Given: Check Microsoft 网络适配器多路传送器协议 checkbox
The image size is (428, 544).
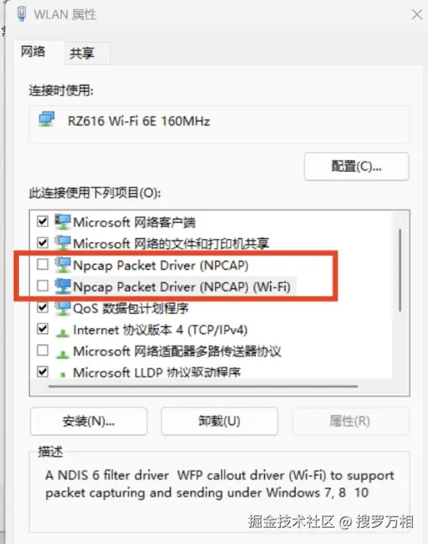Looking at the screenshot, I should tap(43, 350).
